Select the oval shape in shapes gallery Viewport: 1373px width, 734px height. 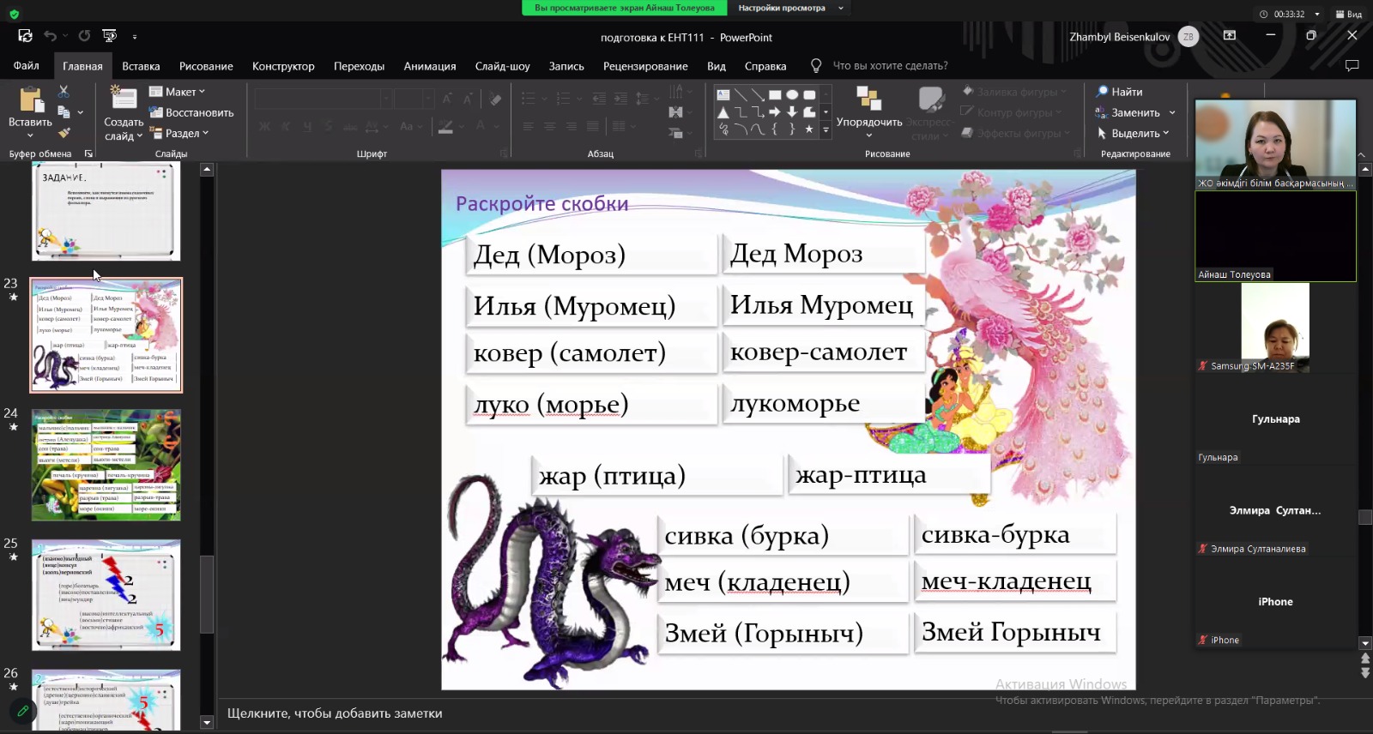coord(792,94)
